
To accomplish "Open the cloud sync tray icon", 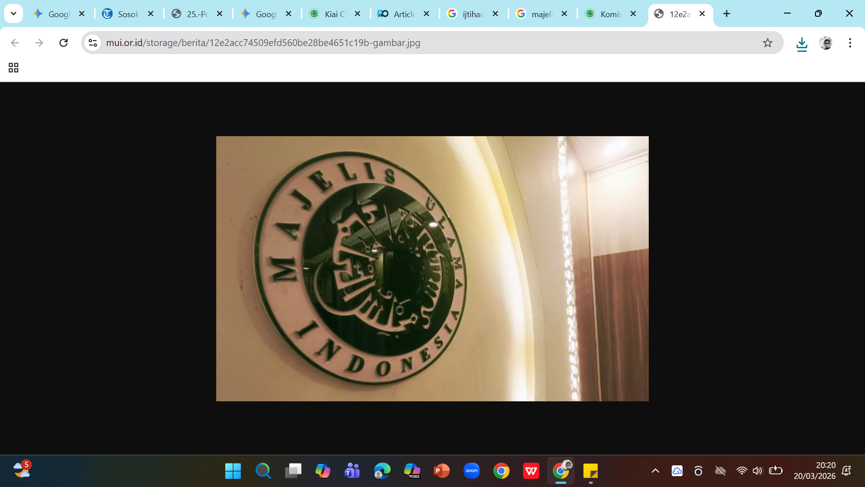I will pos(677,471).
